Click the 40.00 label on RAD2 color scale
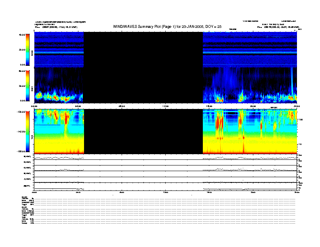This screenshot has height=247, width=320. pyautogui.click(x=22, y=35)
